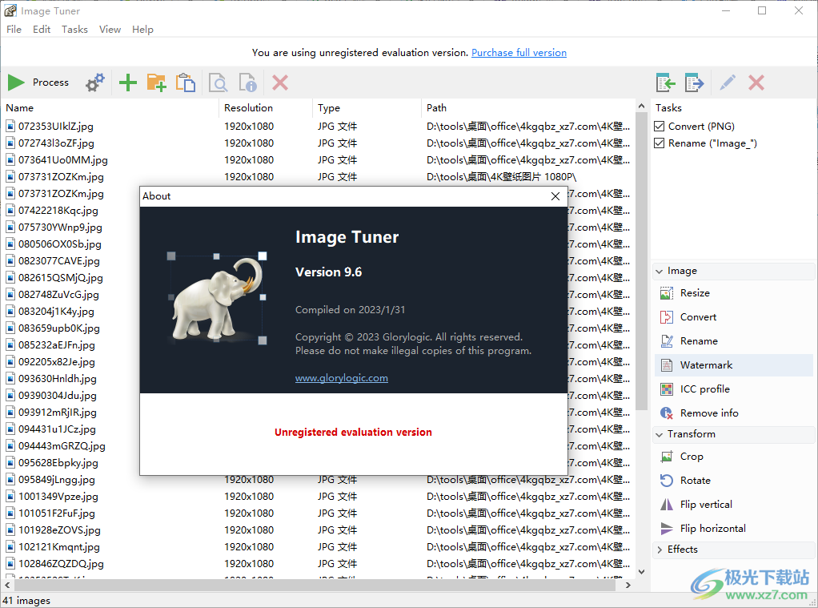Click the "41 images" status bar text
Screen dimensions: 818x608
tap(26, 601)
